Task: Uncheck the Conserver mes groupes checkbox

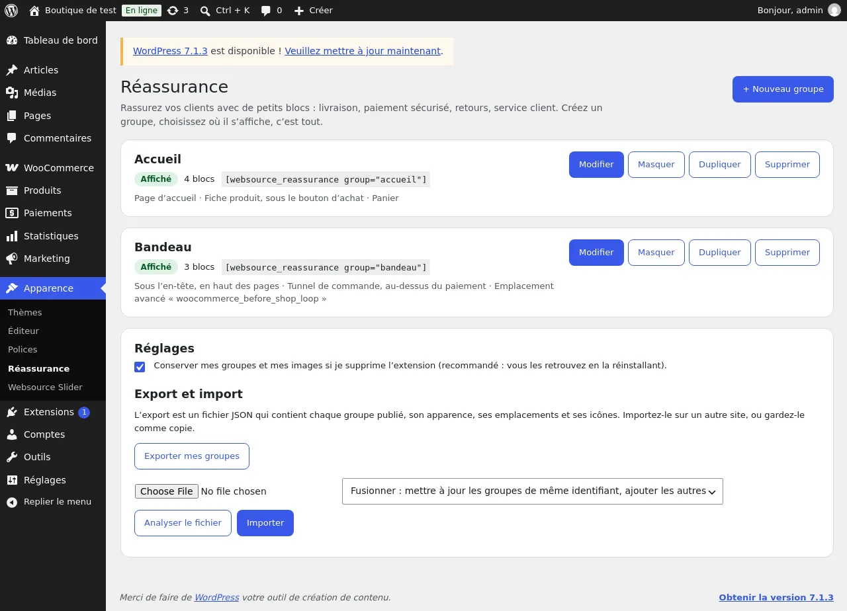Action: [140, 367]
